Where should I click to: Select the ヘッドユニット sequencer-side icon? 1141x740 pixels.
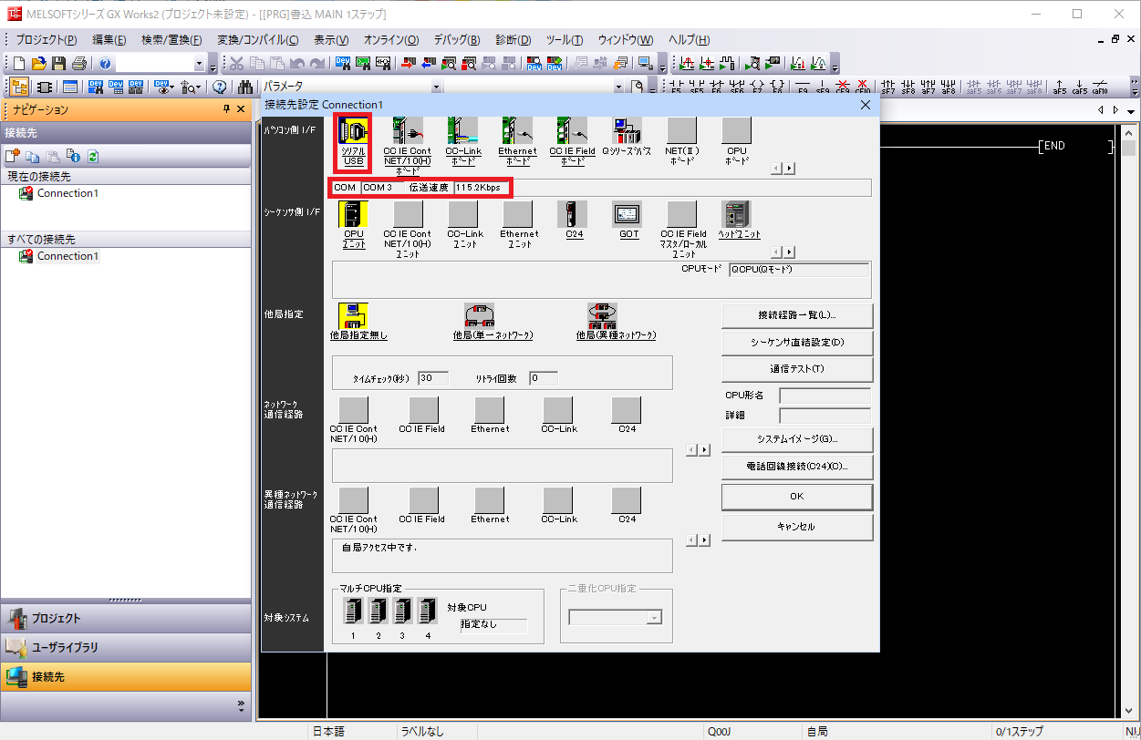coord(737,213)
